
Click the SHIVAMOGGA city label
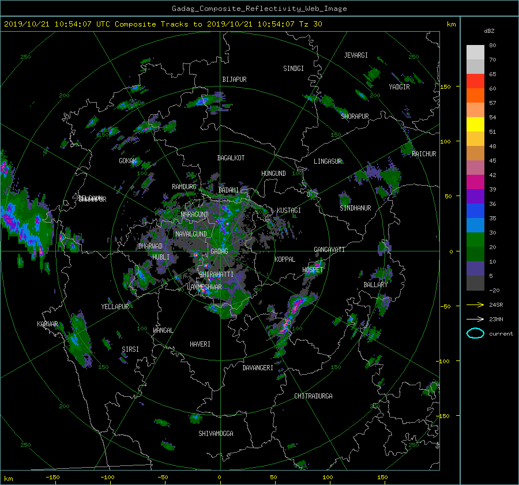(216, 433)
